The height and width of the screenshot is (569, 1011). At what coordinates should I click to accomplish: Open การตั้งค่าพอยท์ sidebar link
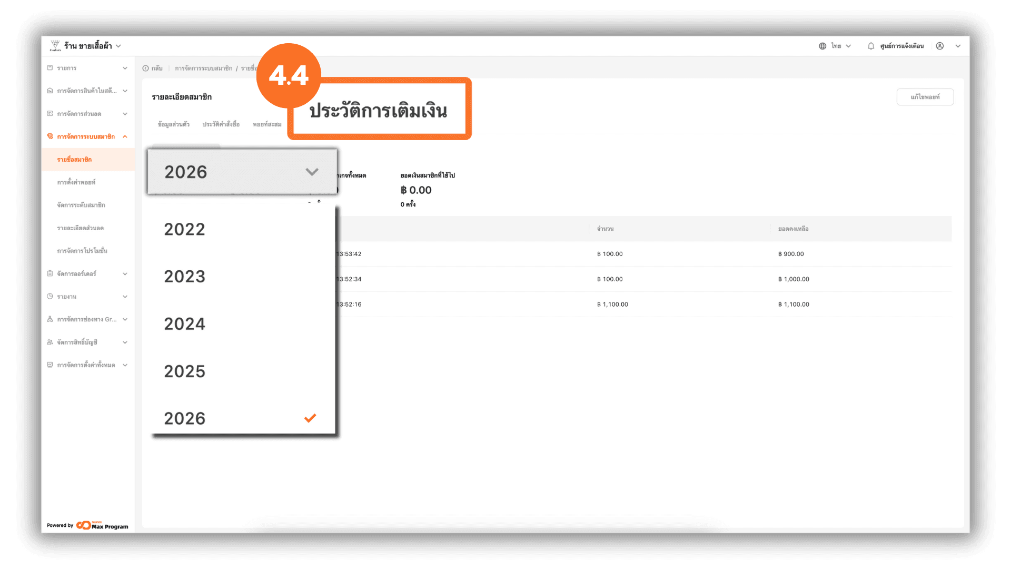[x=76, y=182]
